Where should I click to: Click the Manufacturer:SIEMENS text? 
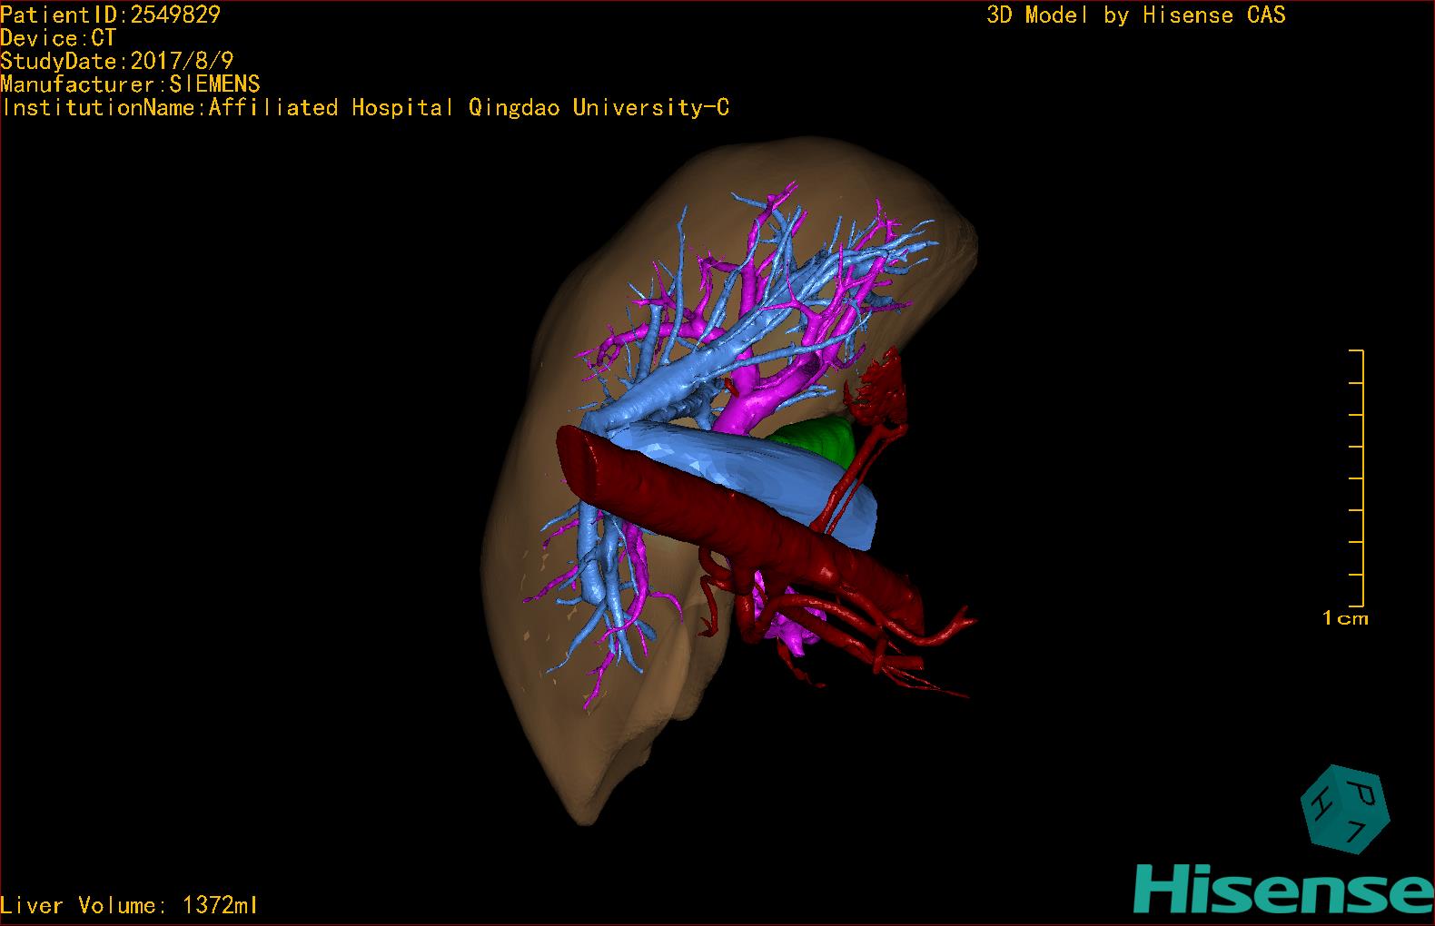[131, 84]
